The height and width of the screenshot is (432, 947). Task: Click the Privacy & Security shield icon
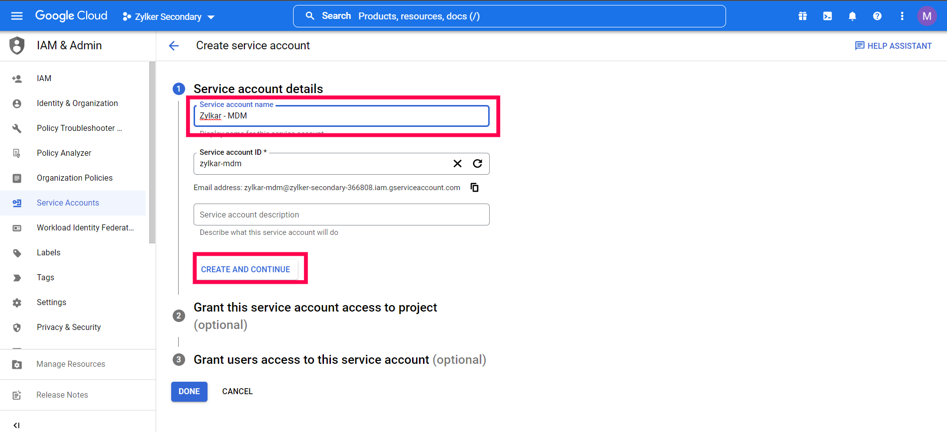click(x=17, y=327)
